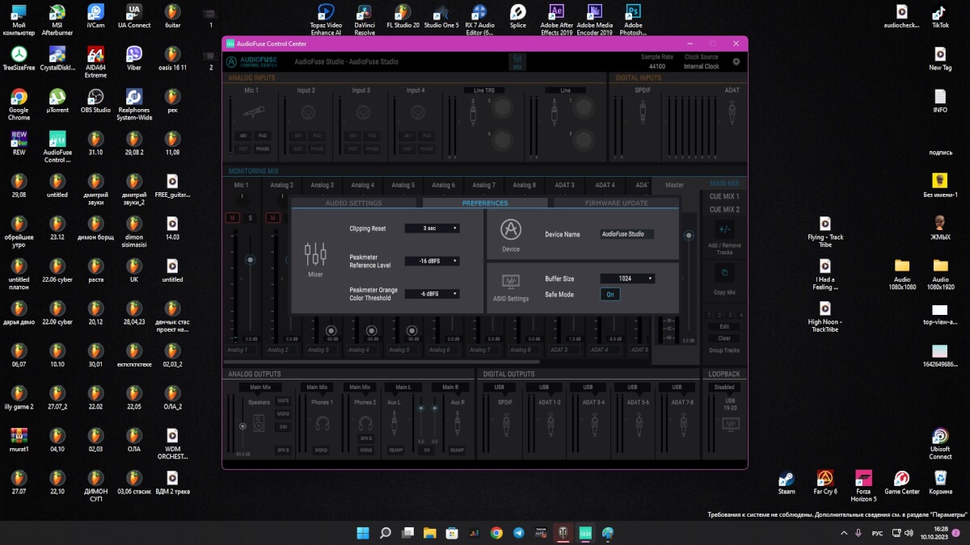The image size is (970, 545).
Task: Open Aux L Main L source dropdown
Action: 403,388
